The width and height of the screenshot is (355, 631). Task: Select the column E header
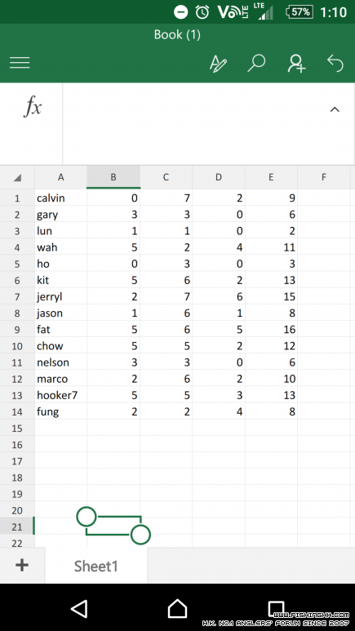pyautogui.click(x=271, y=177)
